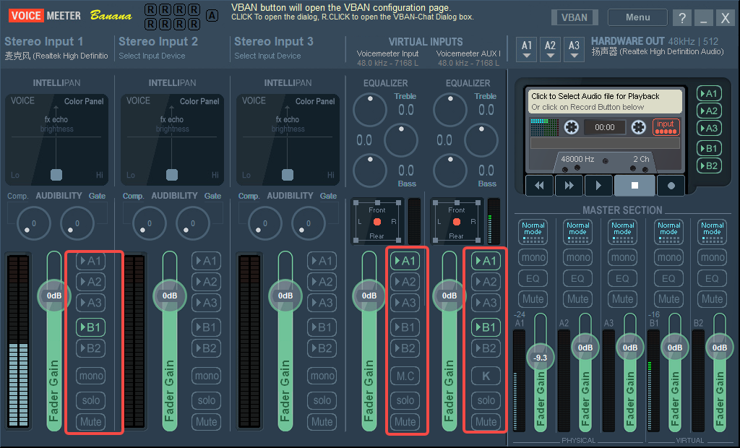Screen dimensions: 740x448
Task: Click the Stereo Input 3 Gate knob
Action: tap(308, 223)
